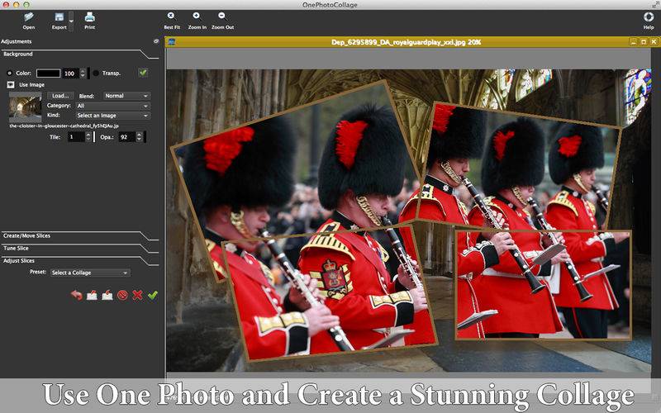Click the document icon left of the image title

pos(171,42)
